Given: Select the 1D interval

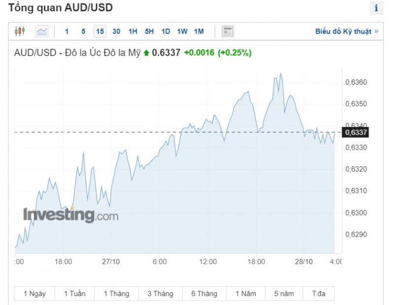Looking at the screenshot, I should (166, 31).
